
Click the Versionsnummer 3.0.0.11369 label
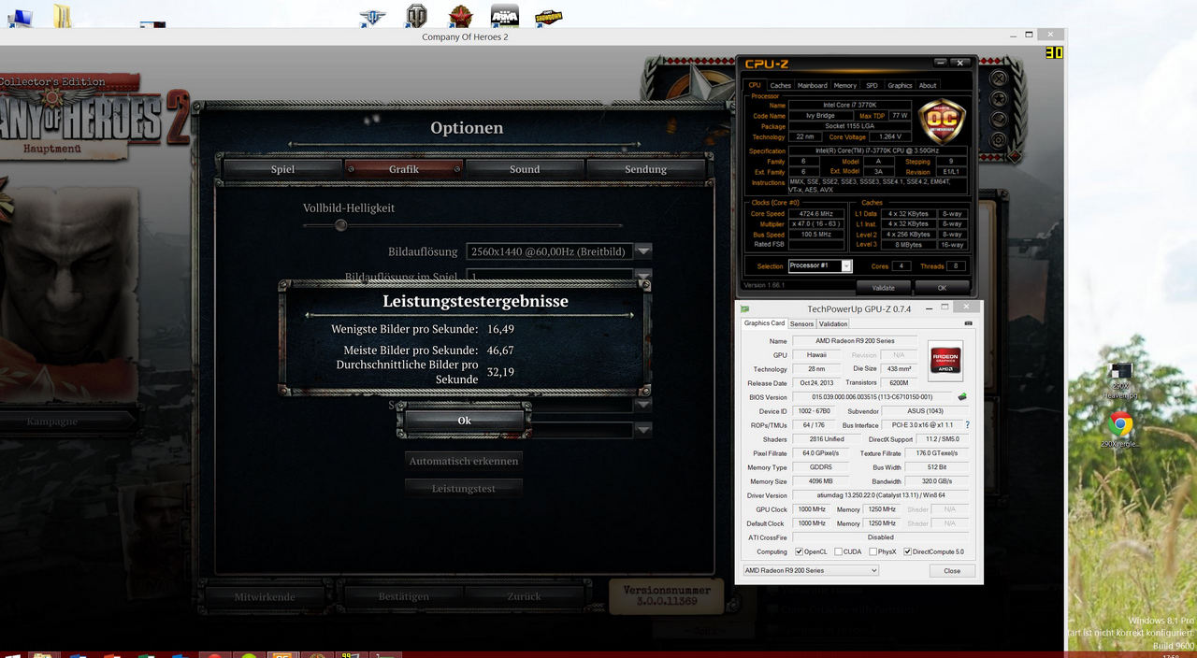pos(667,596)
